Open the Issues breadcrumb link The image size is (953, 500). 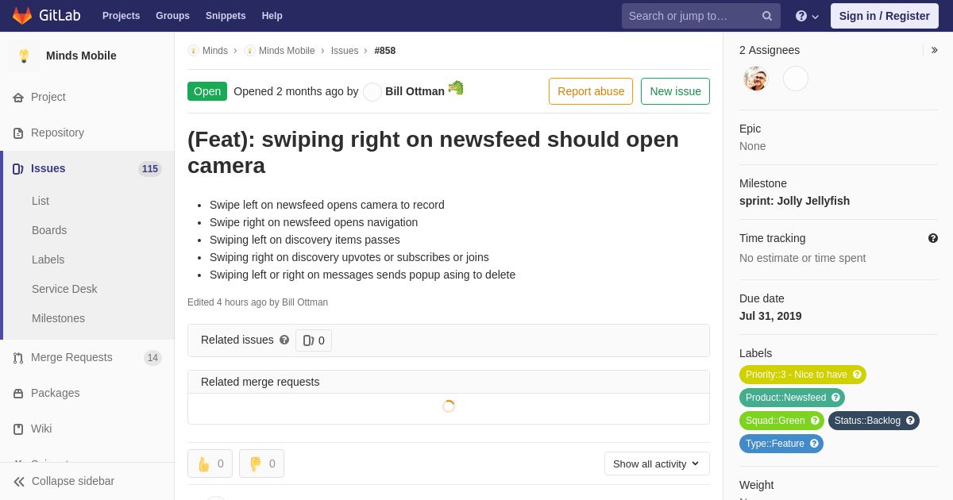click(345, 51)
